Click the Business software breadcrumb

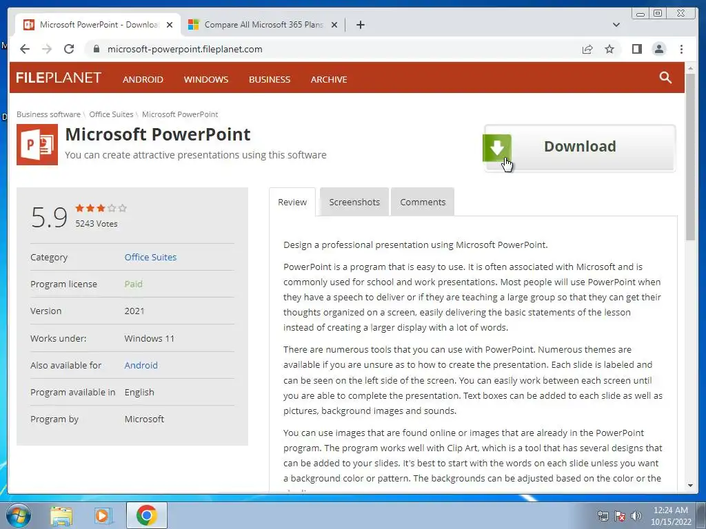pos(49,114)
